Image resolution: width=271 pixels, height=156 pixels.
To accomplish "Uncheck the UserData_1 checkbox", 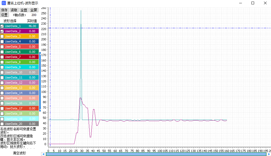I will [2, 26].
